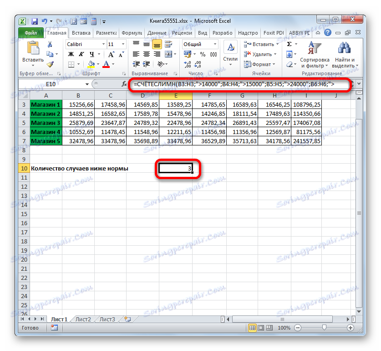The height and width of the screenshot is (351, 381).
Task: Click the Clear eraser icon
Action: pyautogui.click(x=289, y=64)
